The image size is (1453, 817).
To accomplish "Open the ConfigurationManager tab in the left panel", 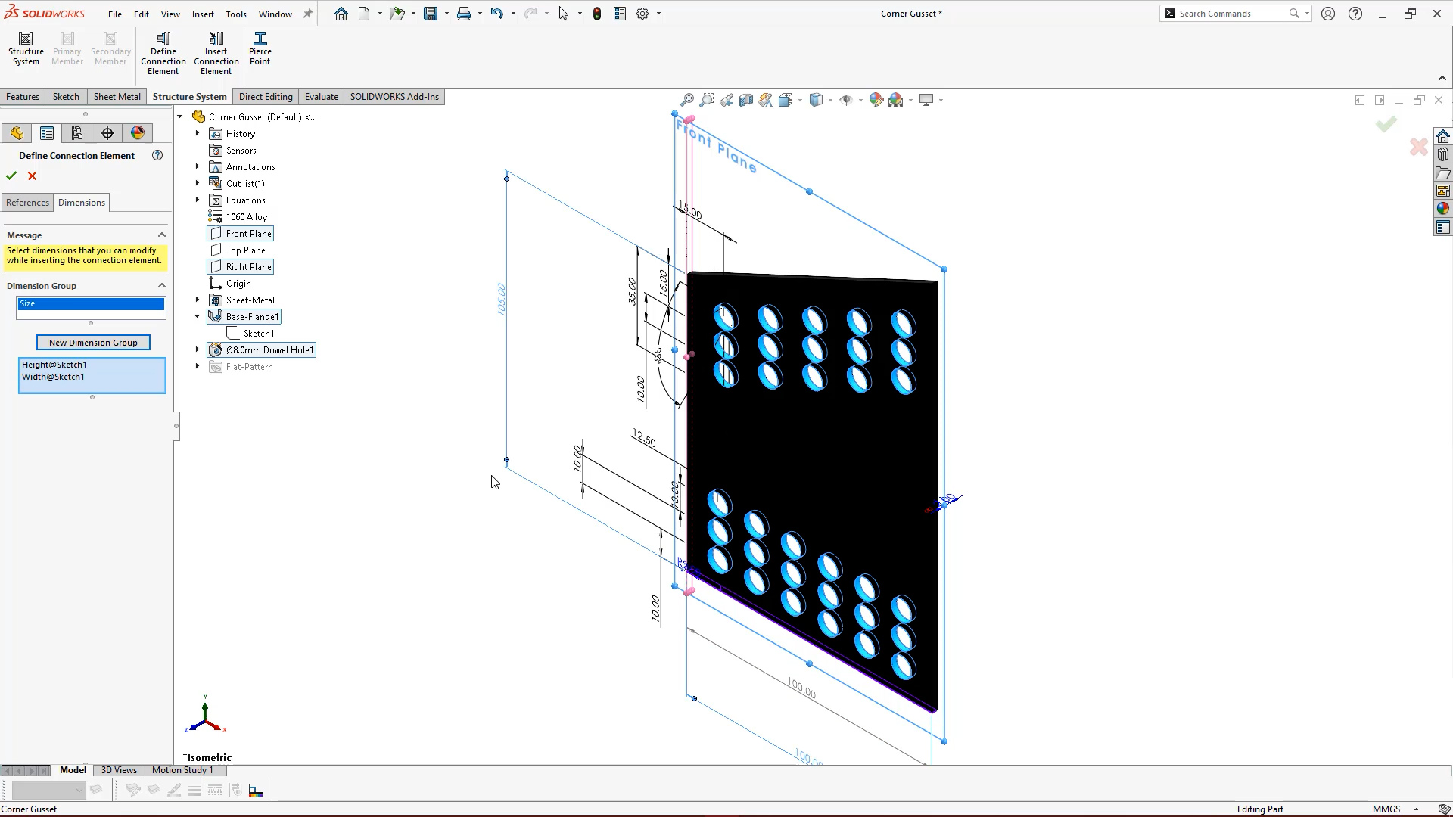I will [x=76, y=132].
